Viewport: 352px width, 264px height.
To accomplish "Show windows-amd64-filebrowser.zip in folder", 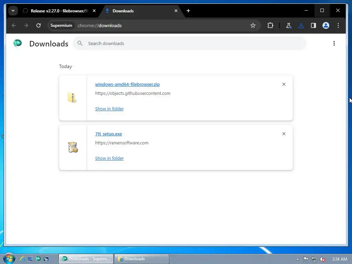I will point(109,109).
